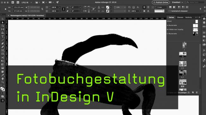Open the zoom level dropdown

pos(31,2)
